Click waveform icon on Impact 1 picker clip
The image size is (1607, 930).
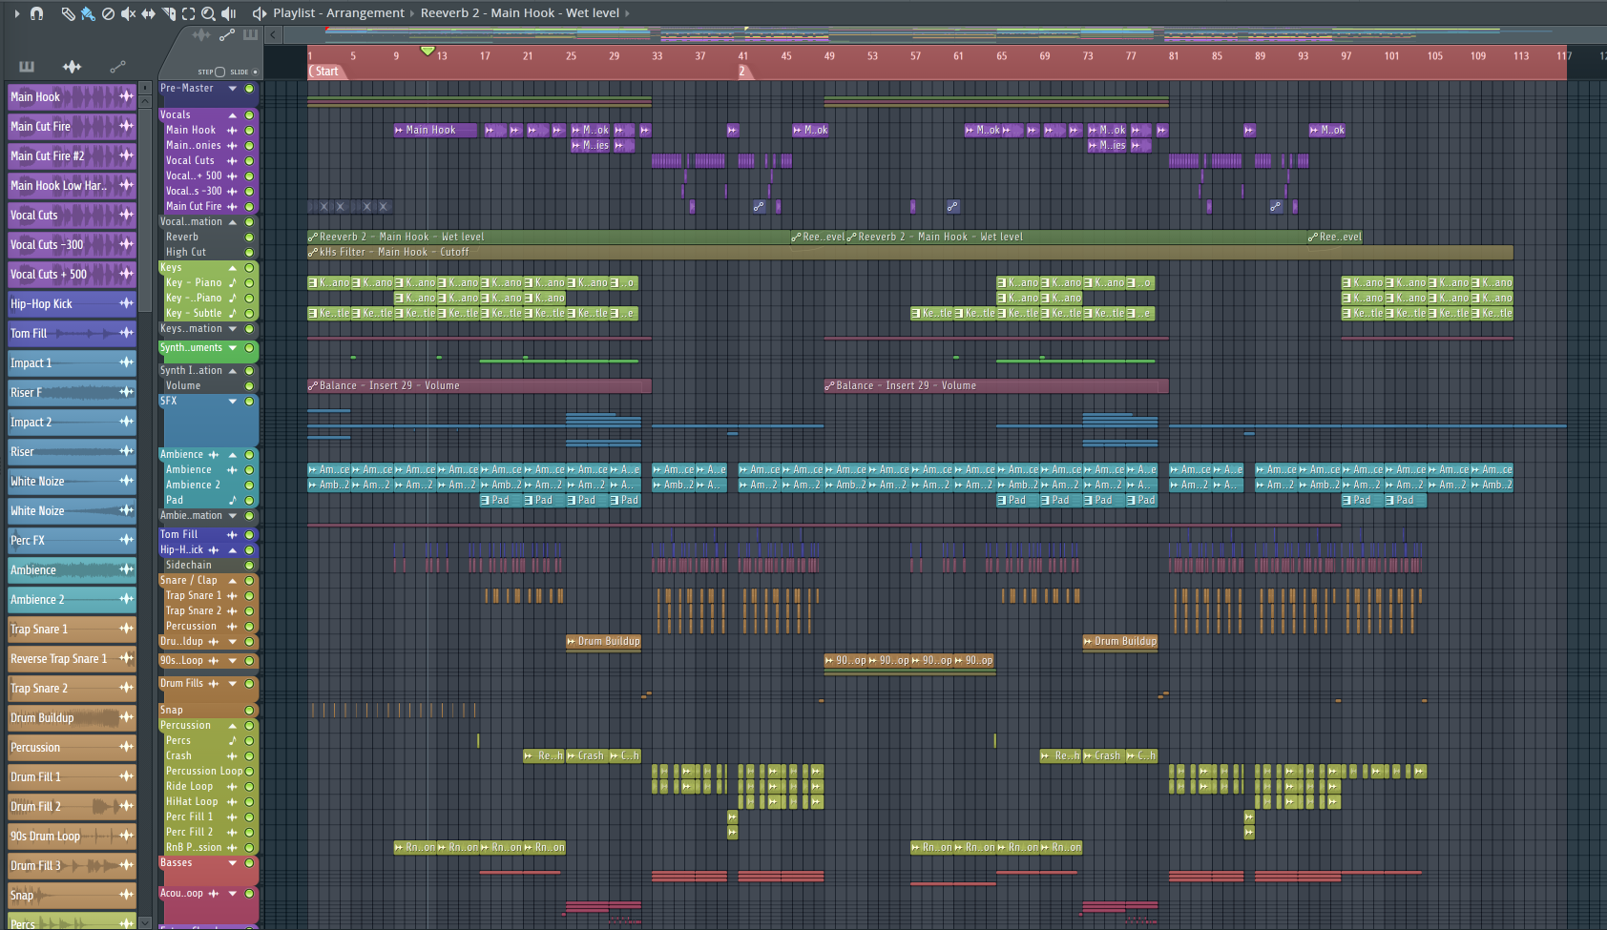click(x=126, y=362)
